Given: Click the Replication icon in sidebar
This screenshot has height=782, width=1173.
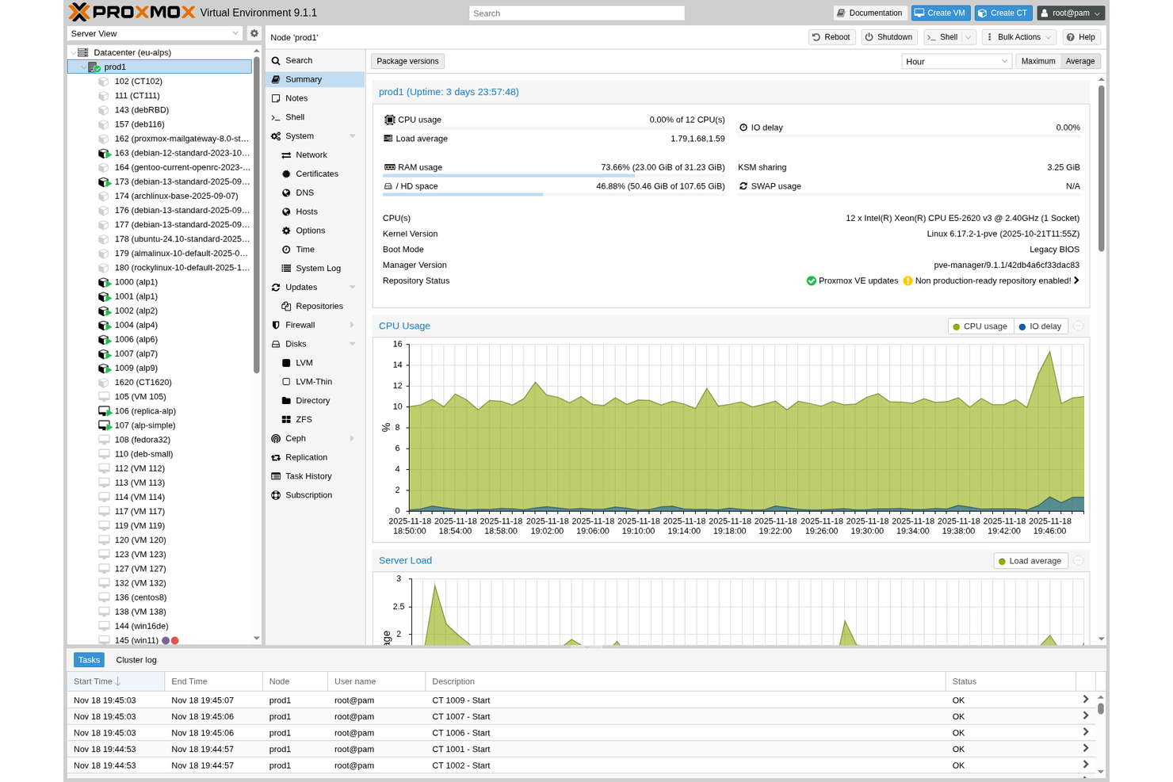Looking at the screenshot, I should coord(275,457).
